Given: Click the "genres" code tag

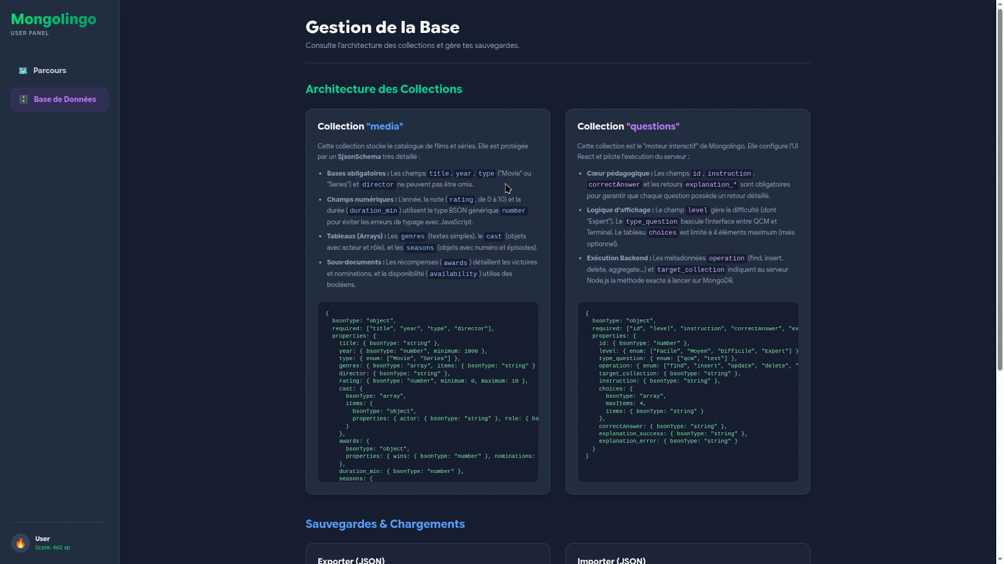Looking at the screenshot, I should [x=412, y=236].
